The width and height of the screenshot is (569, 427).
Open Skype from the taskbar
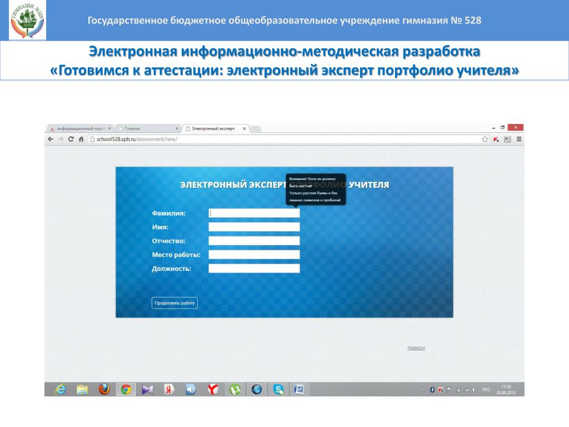[278, 389]
